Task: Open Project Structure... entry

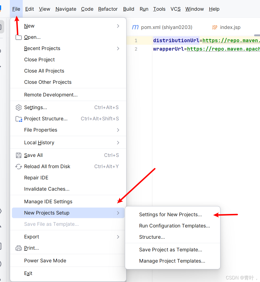Action: click(x=68, y=119)
